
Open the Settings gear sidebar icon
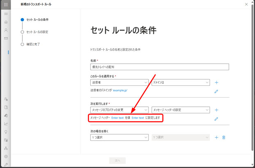[x=6, y=156]
